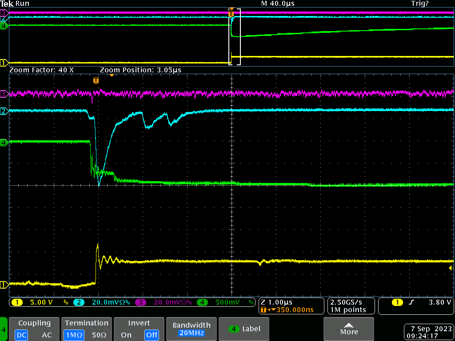Click the zoom bracket in overview waveform

click(235, 37)
